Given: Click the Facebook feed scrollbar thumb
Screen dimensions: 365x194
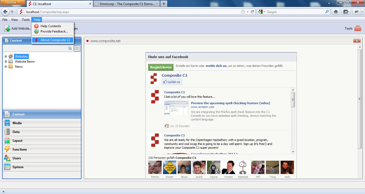Looking at the screenshot, I should (x=293, y=100).
